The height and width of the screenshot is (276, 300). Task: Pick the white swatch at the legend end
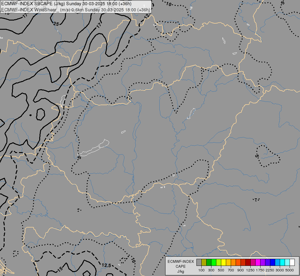click(292, 263)
